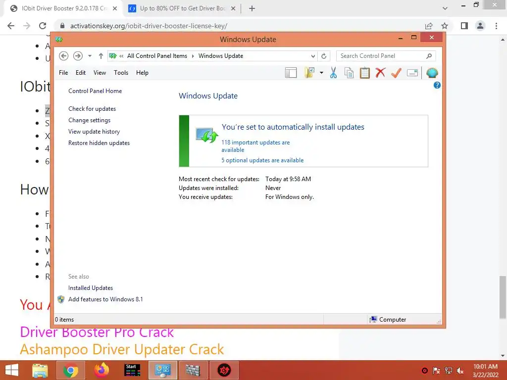Click Chrome tab search chevron
This screenshot has height=380, width=507.
(x=445, y=8)
